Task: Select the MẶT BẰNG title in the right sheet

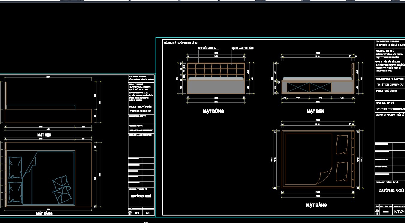Action: tap(316, 205)
